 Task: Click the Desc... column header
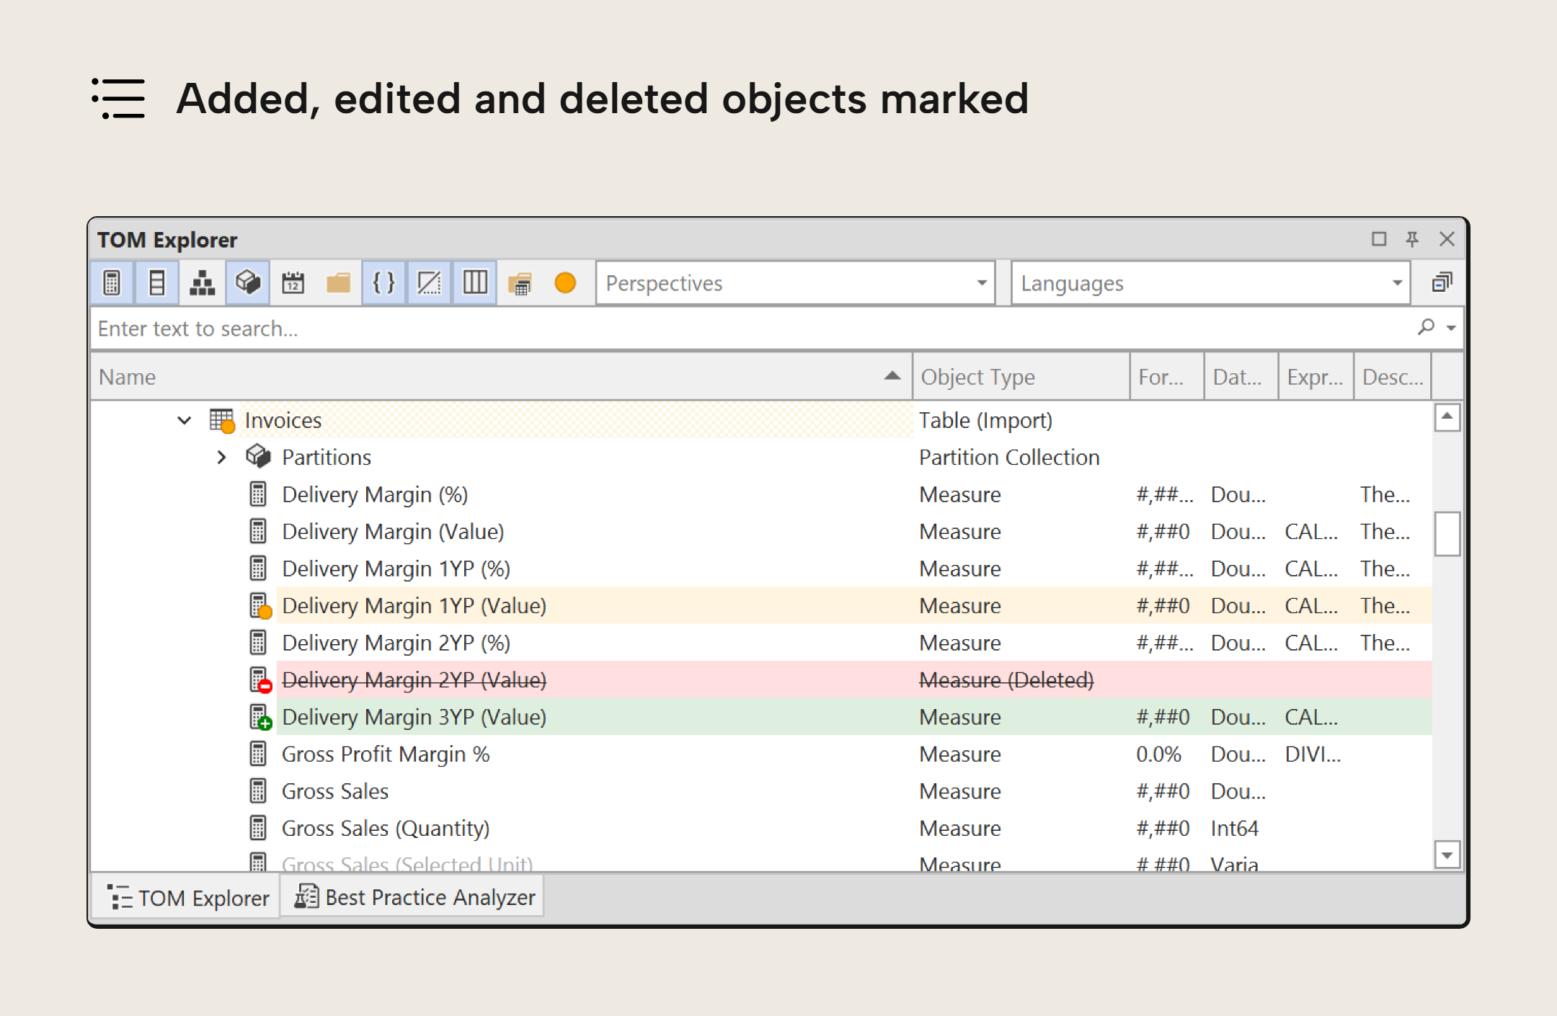coord(1393,377)
